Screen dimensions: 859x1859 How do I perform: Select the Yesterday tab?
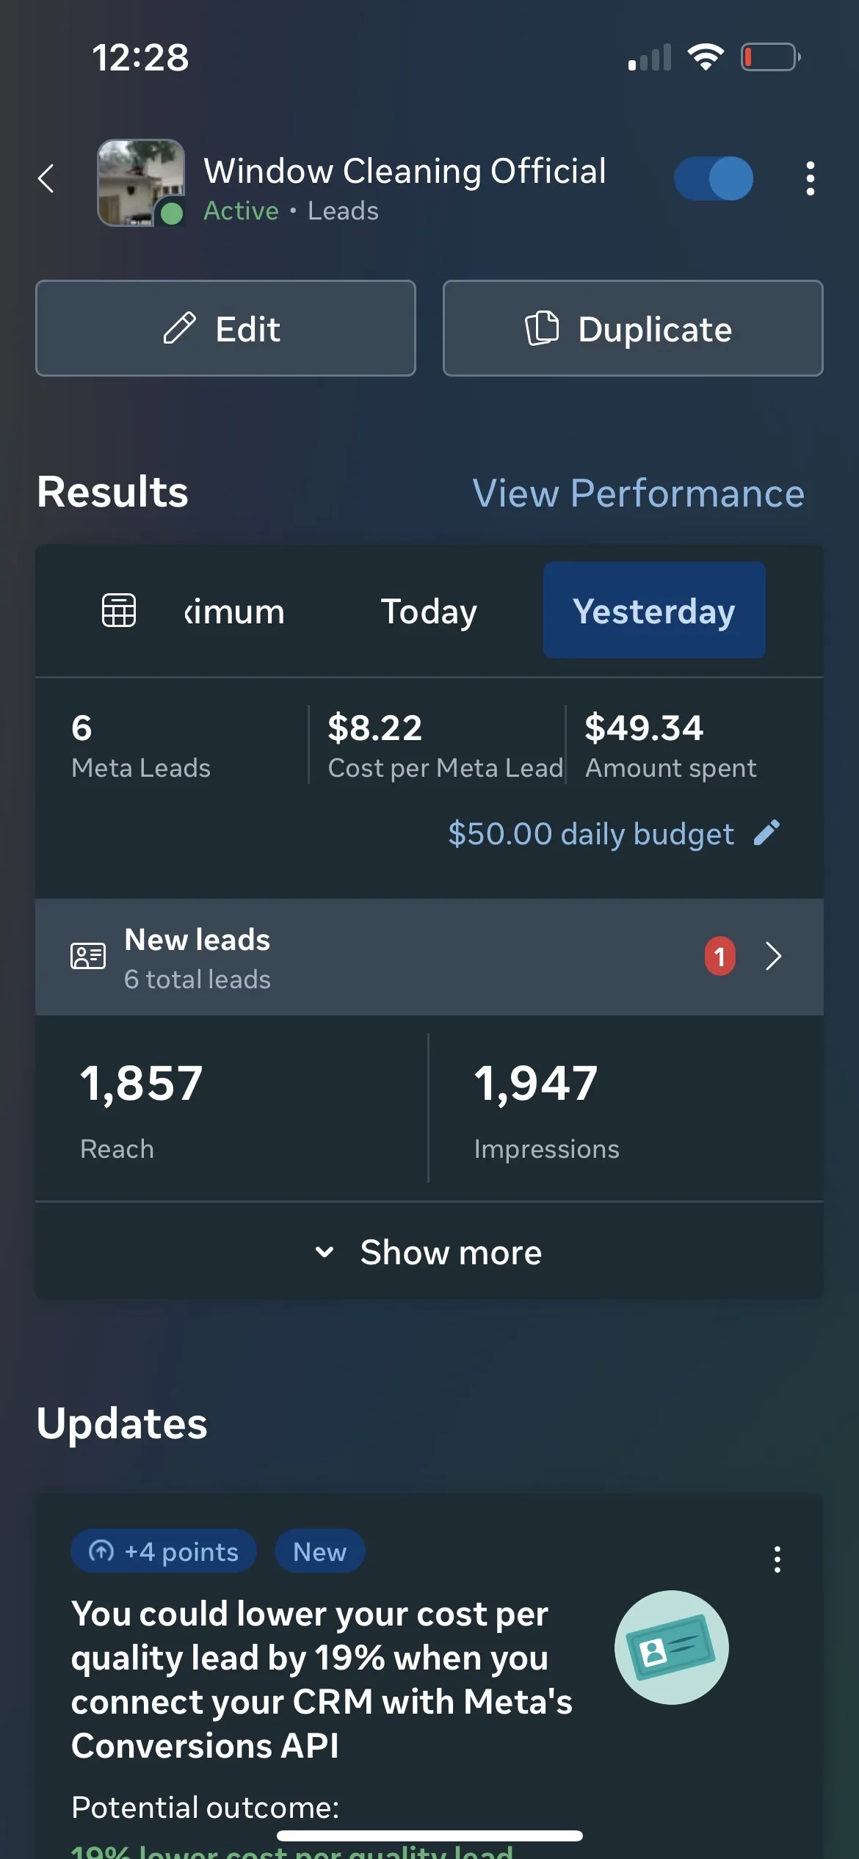tap(654, 610)
